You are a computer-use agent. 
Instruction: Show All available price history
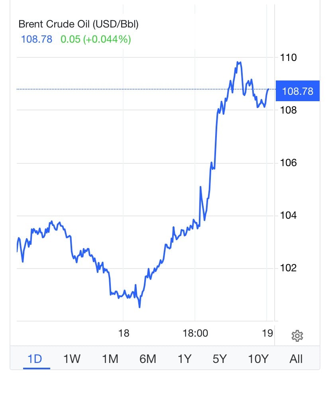pos(296,359)
